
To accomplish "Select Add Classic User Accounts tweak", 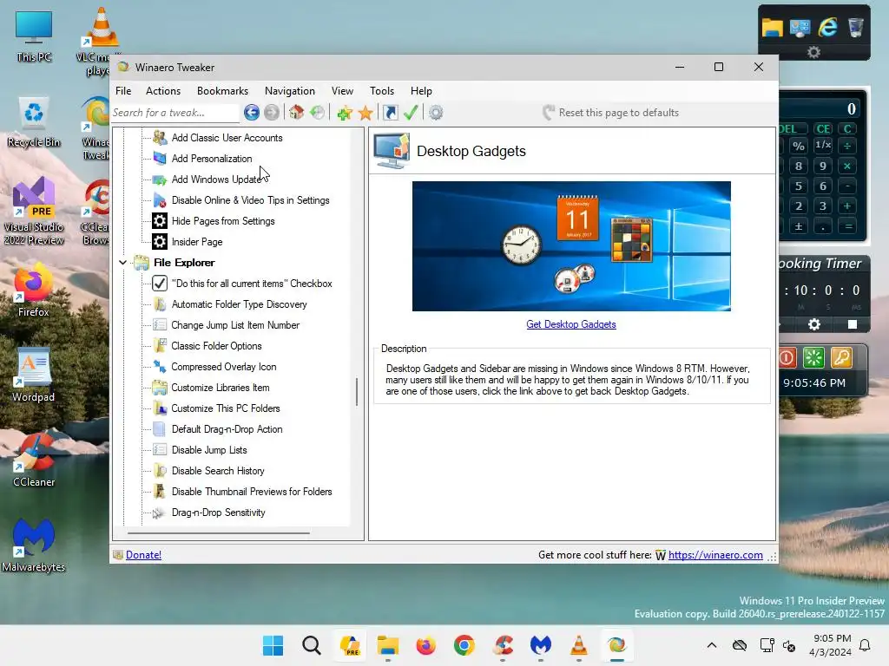I will [227, 138].
